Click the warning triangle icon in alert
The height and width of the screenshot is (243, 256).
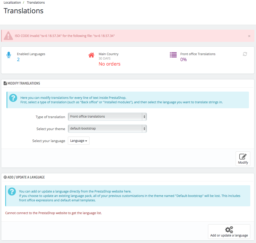[x=8, y=36]
